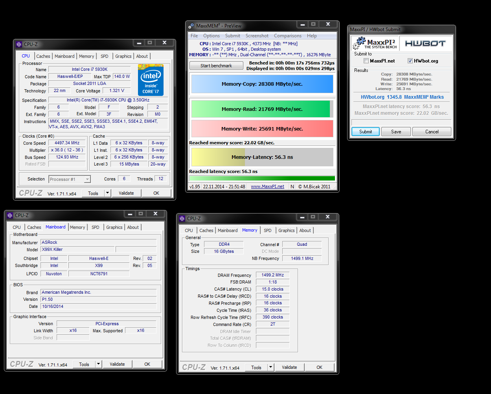Viewport: 491px width, 394px height.
Task: Click the Command Rate value 2T
Action: (x=273, y=324)
